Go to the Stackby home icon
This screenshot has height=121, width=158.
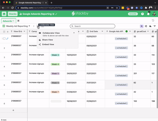tap(4, 14)
